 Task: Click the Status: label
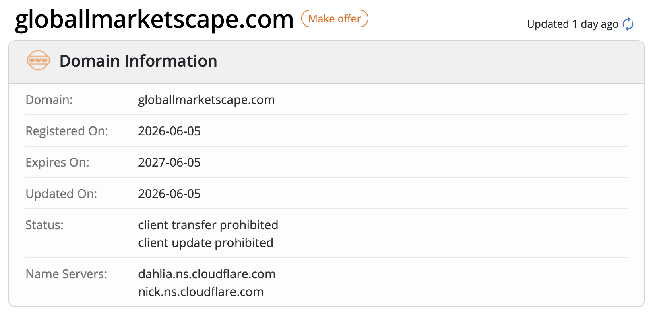[x=44, y=225]
